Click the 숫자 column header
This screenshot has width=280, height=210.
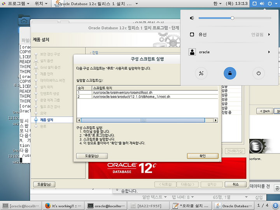pos(84,88)
